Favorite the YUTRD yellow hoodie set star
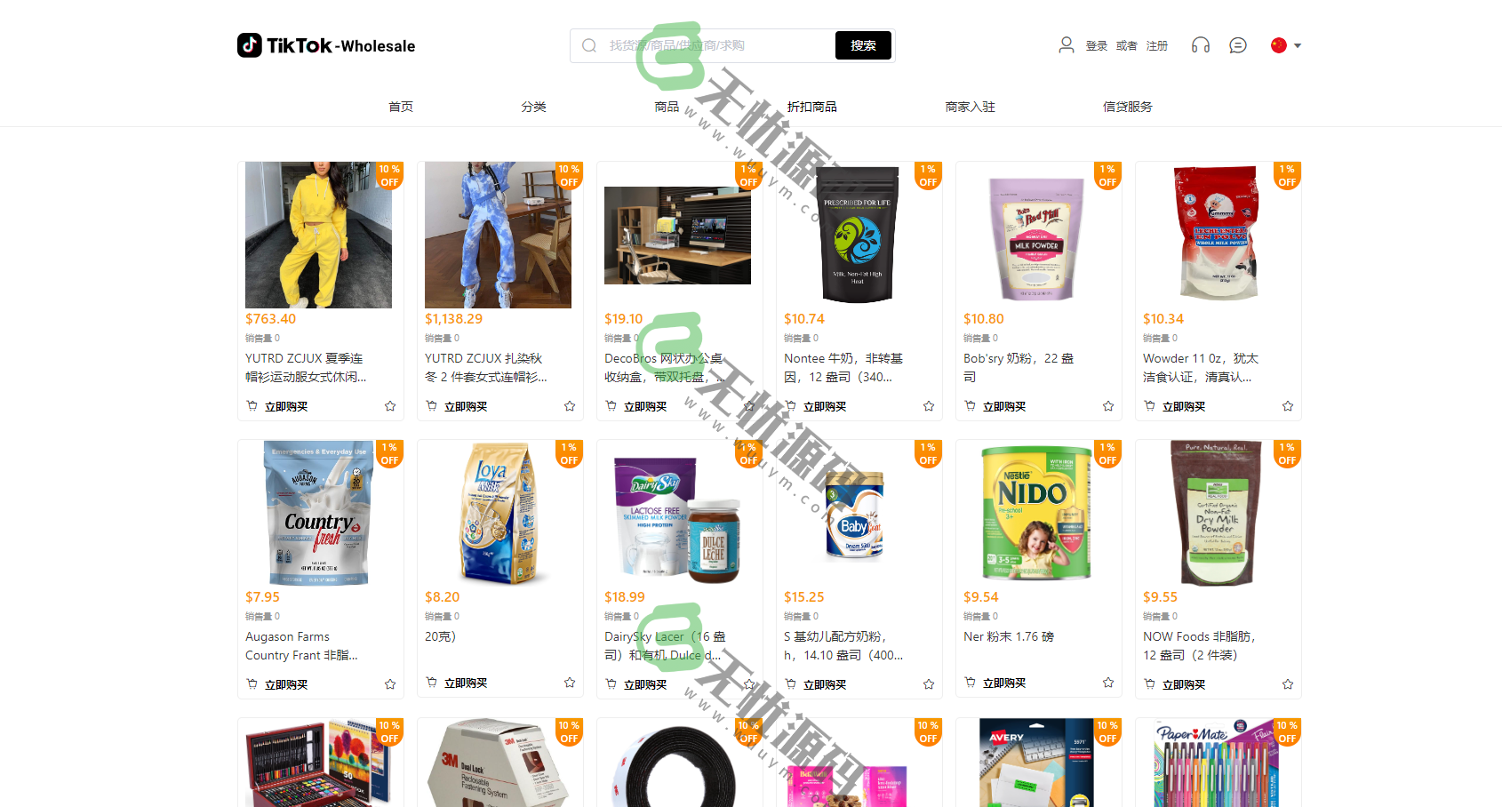The height and width of the screenshot is (807, 1502). click(x=390, y=406)
